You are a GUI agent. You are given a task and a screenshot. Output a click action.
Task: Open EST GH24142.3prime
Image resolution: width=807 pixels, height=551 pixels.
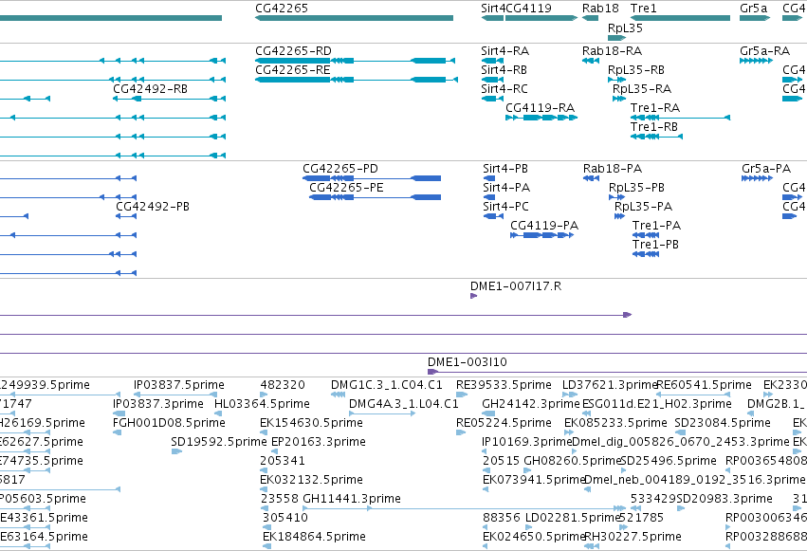coord(488,413)
